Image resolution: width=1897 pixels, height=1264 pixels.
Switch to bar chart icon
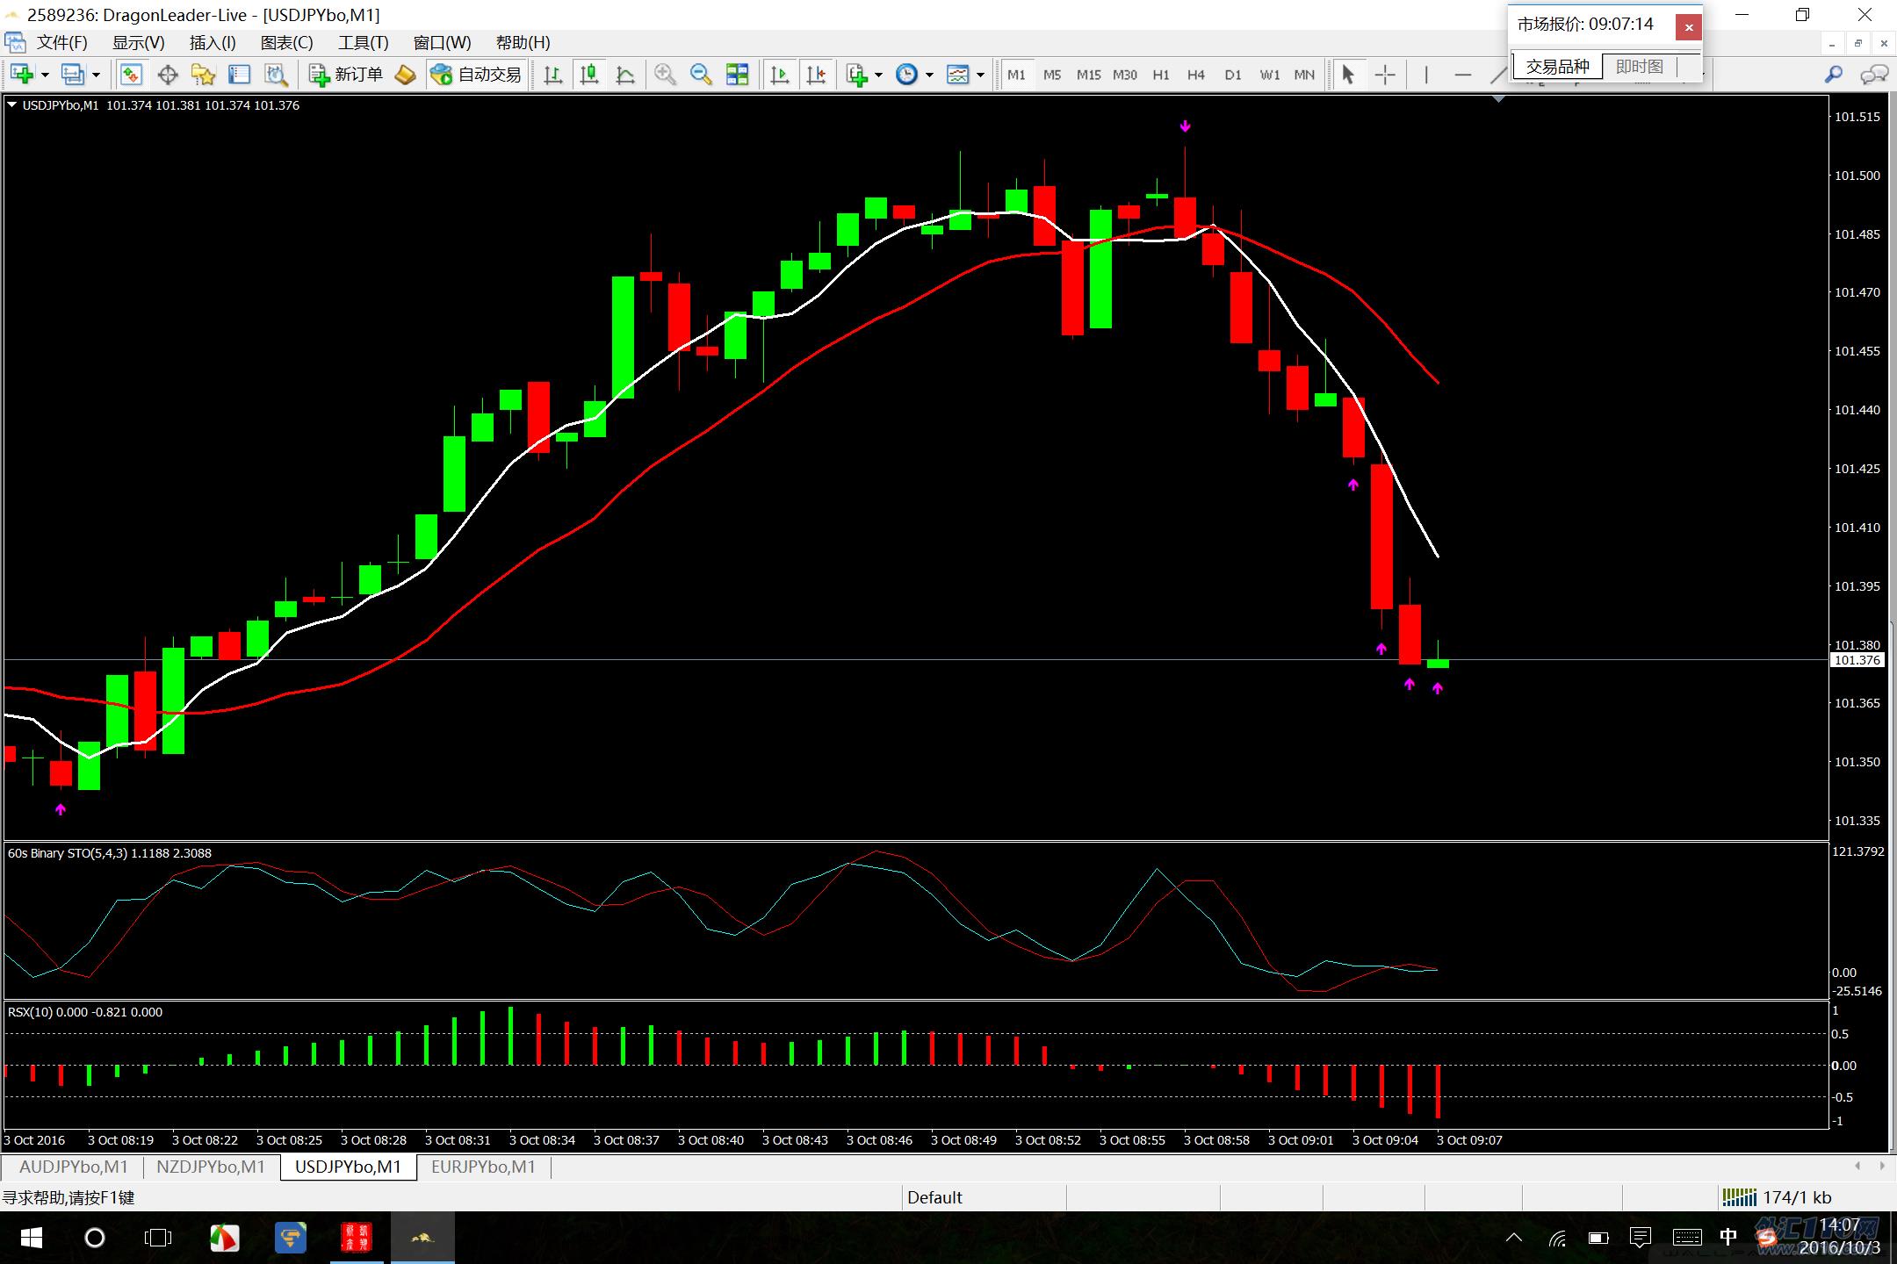coord(552,75)
